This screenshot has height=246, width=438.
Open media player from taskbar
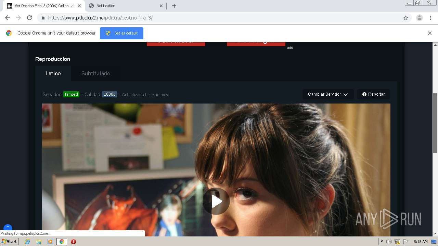(50, 242)
